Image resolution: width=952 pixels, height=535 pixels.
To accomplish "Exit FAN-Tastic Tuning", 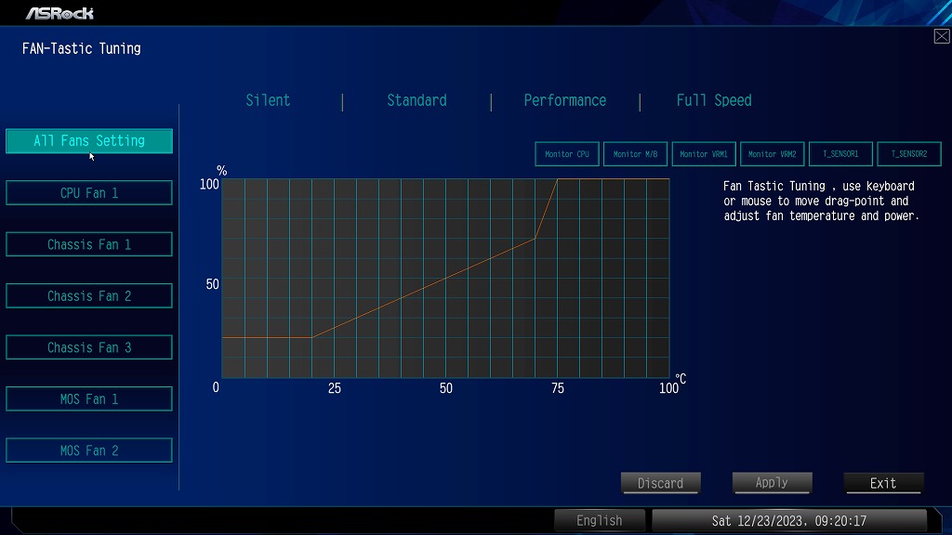I will (883, 483).
